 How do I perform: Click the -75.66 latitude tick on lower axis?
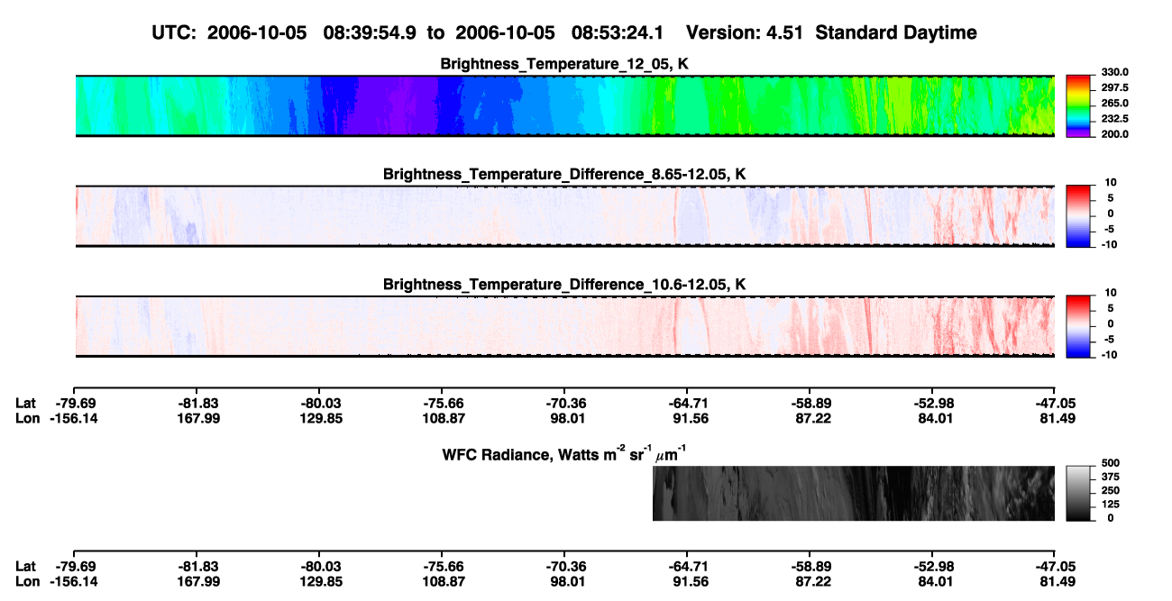(x=442, y=566)
